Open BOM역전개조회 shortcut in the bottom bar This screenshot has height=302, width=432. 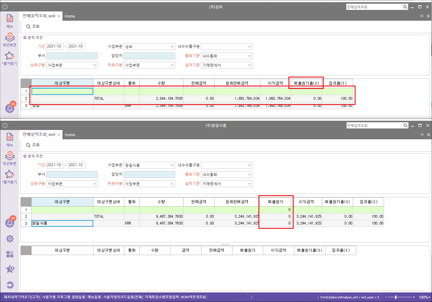(x=193, y=297)
